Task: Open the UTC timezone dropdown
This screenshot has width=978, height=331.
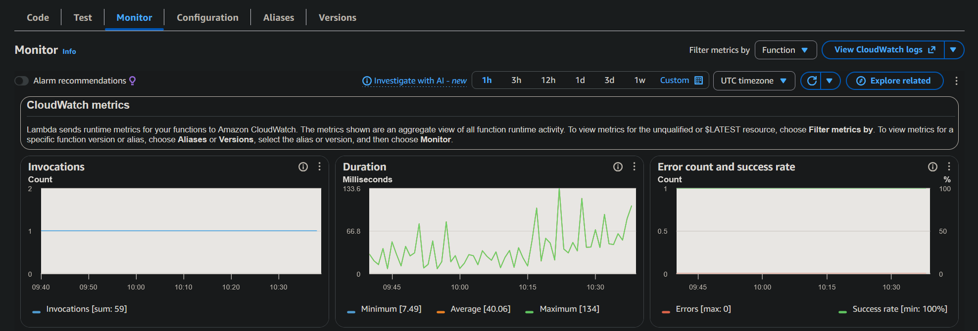Action: [754, 81]
